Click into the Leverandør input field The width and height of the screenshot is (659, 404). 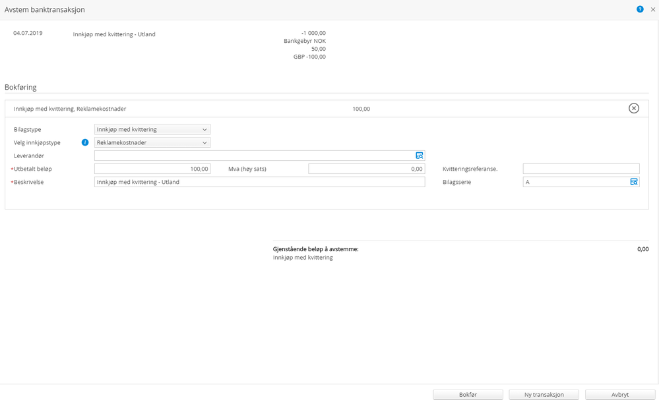(255, 156)
